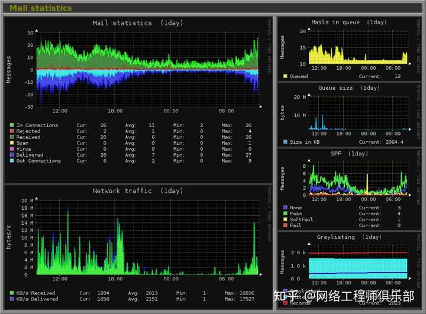Click the KB/s Received cur value 1894
Screen dimensions: 426x314
click(103, 293)
